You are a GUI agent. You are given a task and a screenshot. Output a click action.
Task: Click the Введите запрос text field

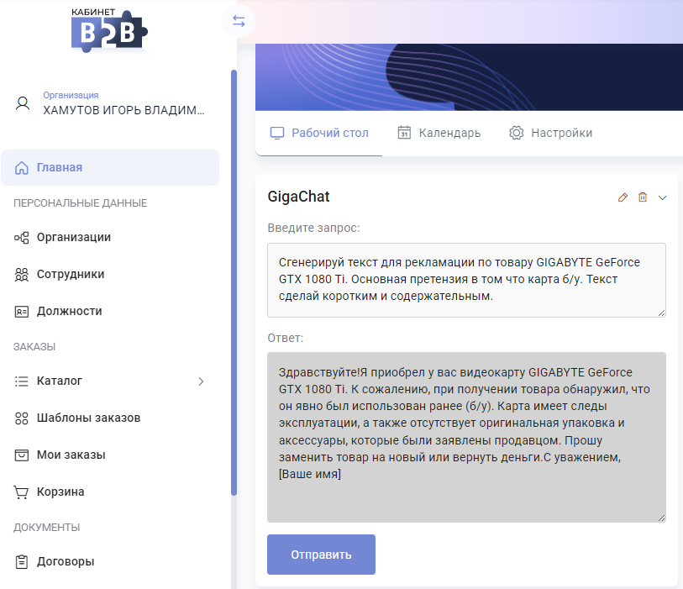pyautogui.click(x=466, y=280)
